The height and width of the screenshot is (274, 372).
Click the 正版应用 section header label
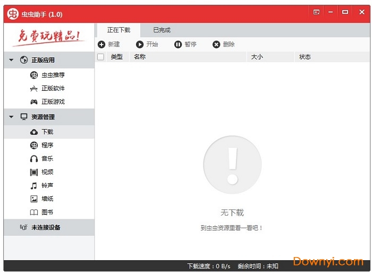[x=43, y=60]
